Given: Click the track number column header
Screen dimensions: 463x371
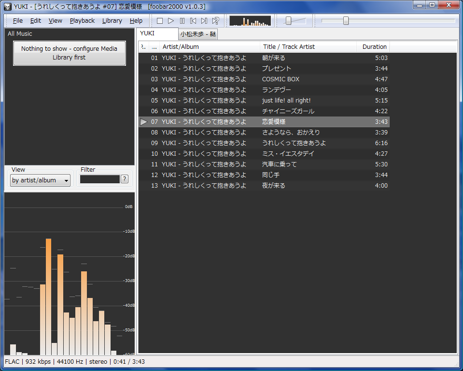Looking at the screenshot, I should point(154,47).
